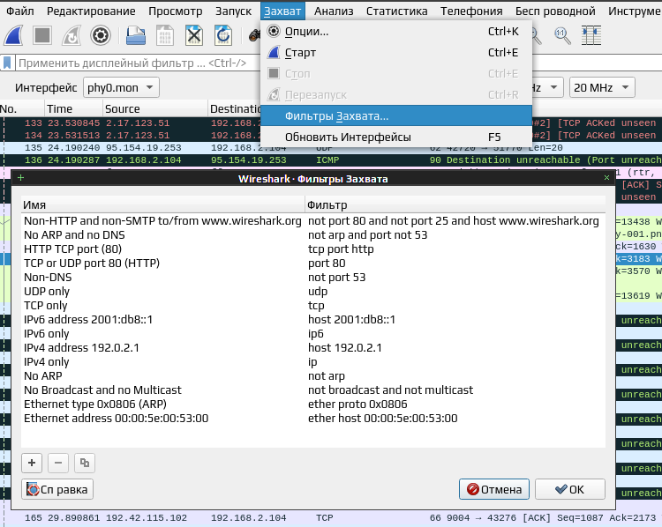Viewport: 662px width, 527px height.
Task: Select packet 165 row in packet list
Action: [x=331, y=518]
